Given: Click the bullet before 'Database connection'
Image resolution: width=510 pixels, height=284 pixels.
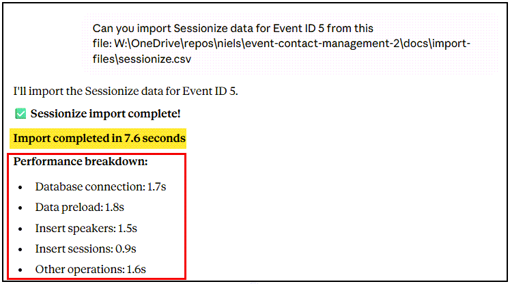Looking at the screenshot, I should point(22,187).
